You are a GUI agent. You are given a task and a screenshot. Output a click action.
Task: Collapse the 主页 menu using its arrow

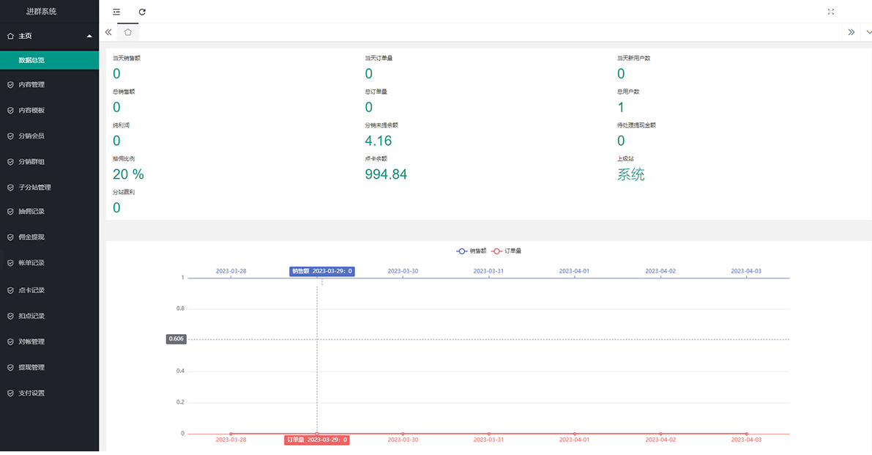click(89, 36)
